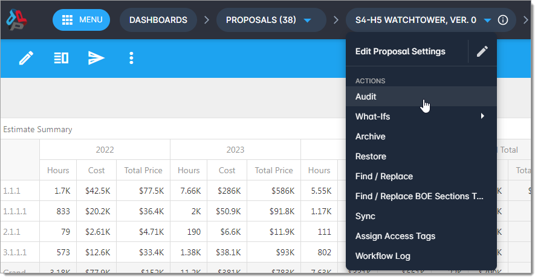This screenshot has height=277, width=535.
Task: Go to DASHBOARDS breadcrumb
Action: (x=158, y=20)
